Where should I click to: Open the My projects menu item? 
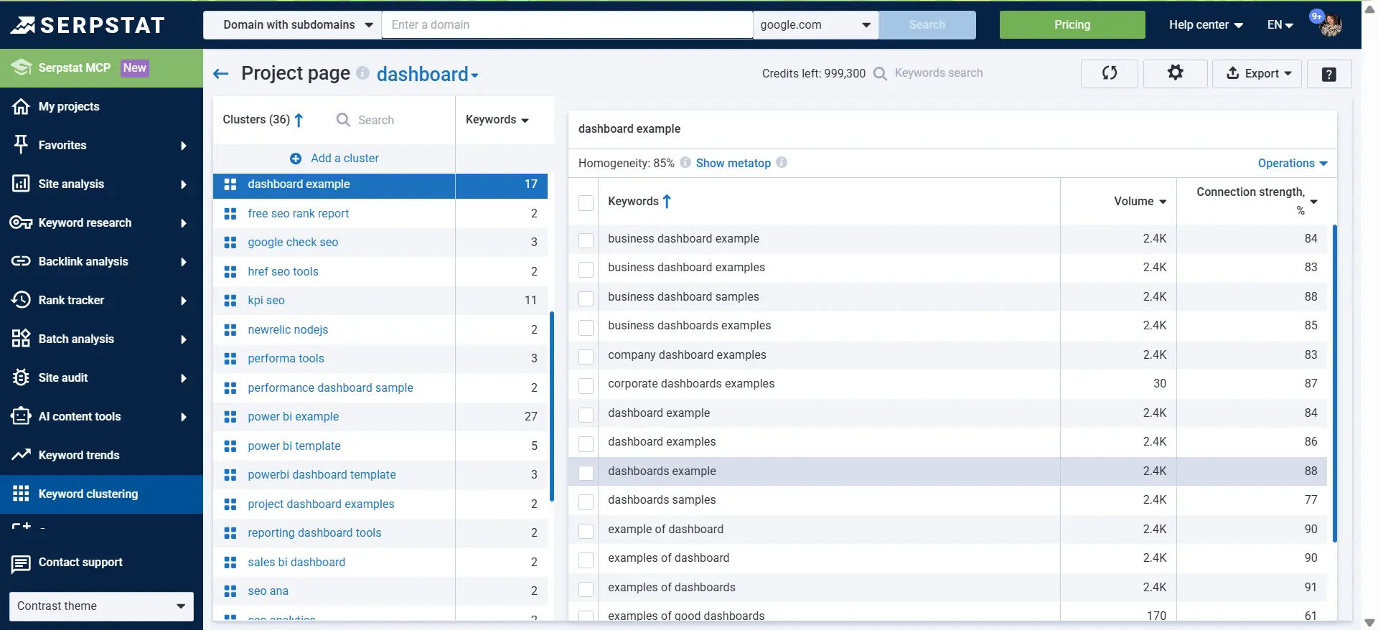click(101, 106)
